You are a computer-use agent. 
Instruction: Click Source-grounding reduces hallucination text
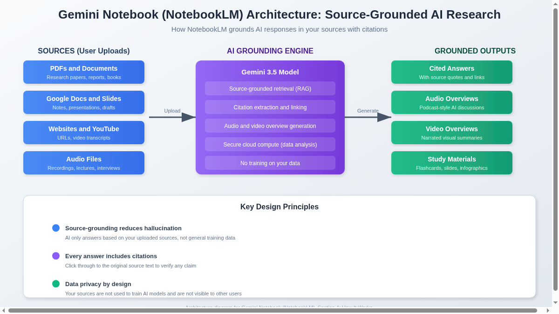tap(123, 228)
